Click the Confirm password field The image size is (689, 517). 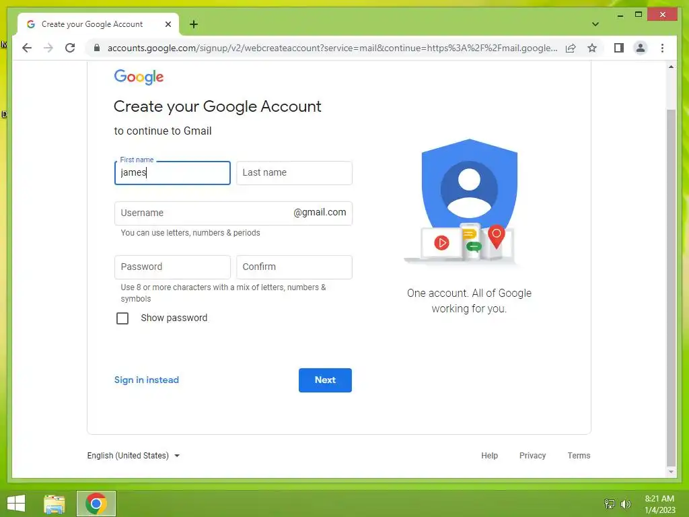coord(294,267)
